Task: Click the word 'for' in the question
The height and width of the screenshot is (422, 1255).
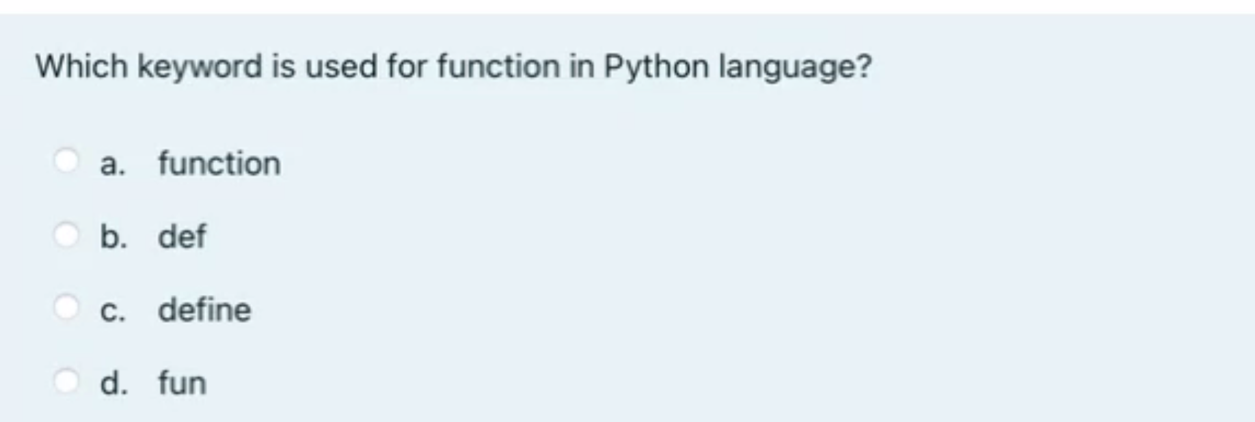Action: click(407, 66)
